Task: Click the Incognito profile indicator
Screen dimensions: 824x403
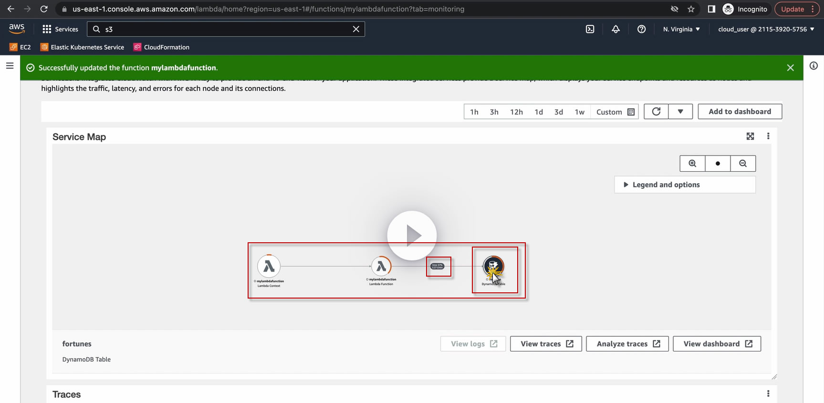Action: coord(745,9)
